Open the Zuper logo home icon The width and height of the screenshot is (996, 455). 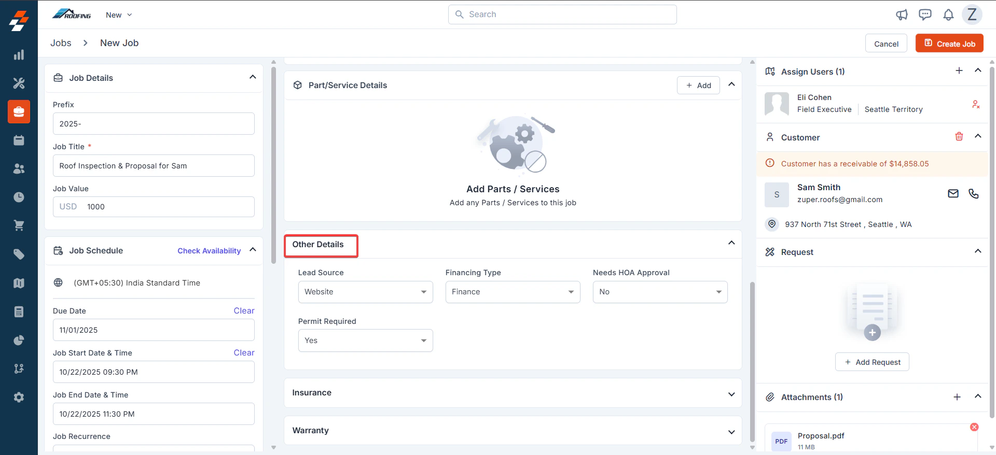pyautogui.click(x=19, y=21)
